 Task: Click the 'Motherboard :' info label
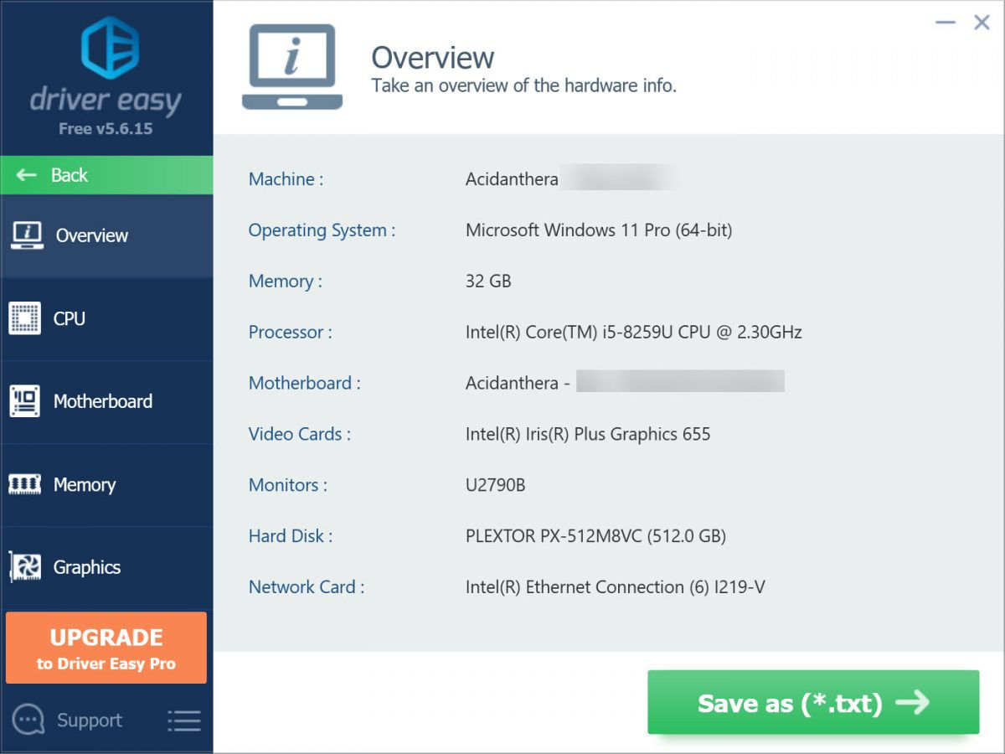coord(304,384)
